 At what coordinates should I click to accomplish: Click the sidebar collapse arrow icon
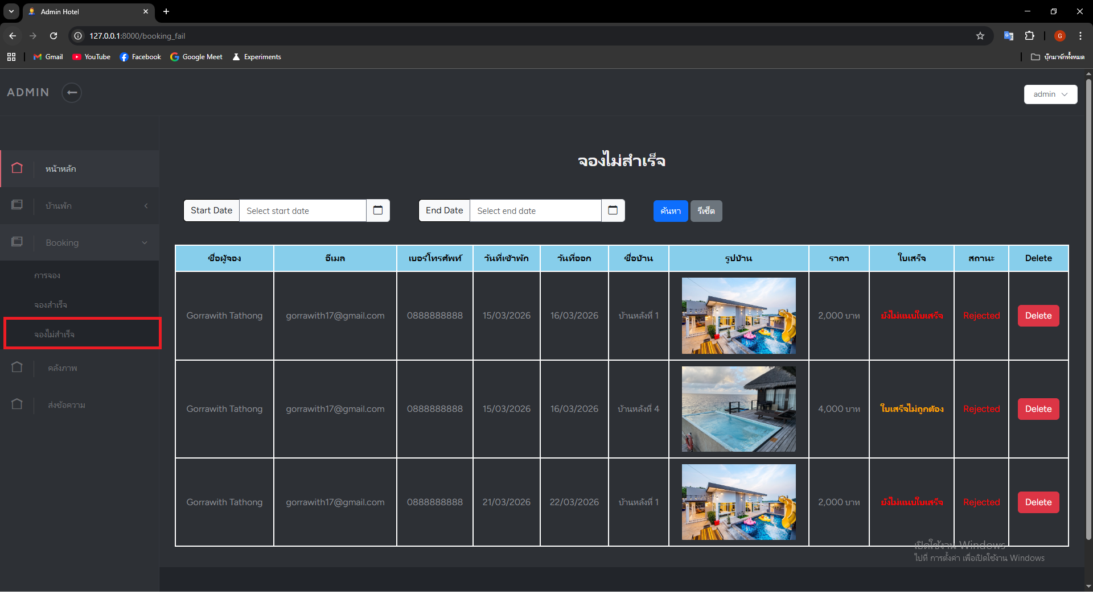[72, 93]
